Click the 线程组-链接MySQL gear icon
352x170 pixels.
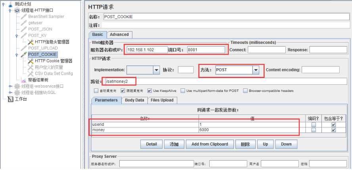[17, 92]
